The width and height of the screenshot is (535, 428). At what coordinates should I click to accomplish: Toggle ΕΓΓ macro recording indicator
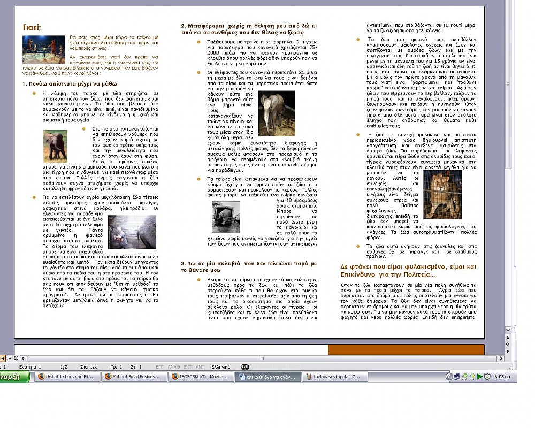coord(159,367)
